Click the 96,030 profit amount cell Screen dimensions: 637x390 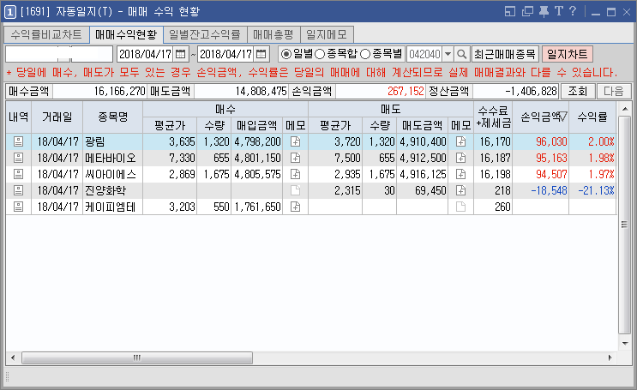pos(541,141)
